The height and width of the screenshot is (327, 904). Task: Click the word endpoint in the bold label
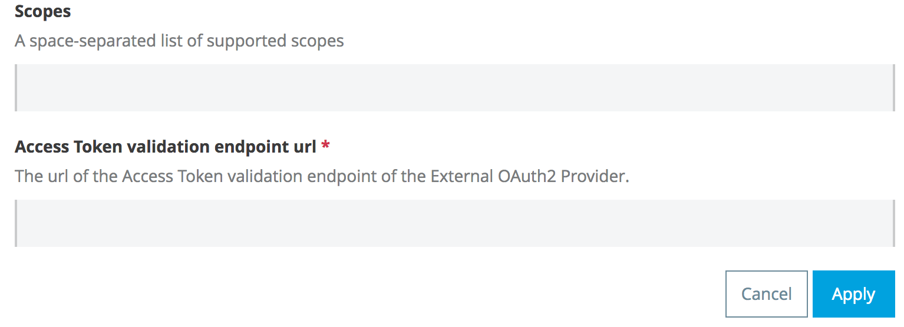click(251, 147)
